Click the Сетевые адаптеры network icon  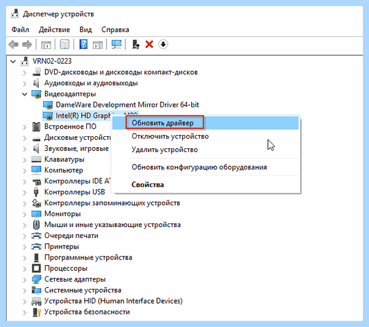[36, 279]
